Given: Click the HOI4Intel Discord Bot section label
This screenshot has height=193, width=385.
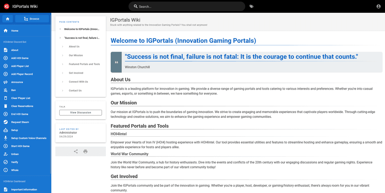Looking at the screenshot, I should tap(15, 42).
